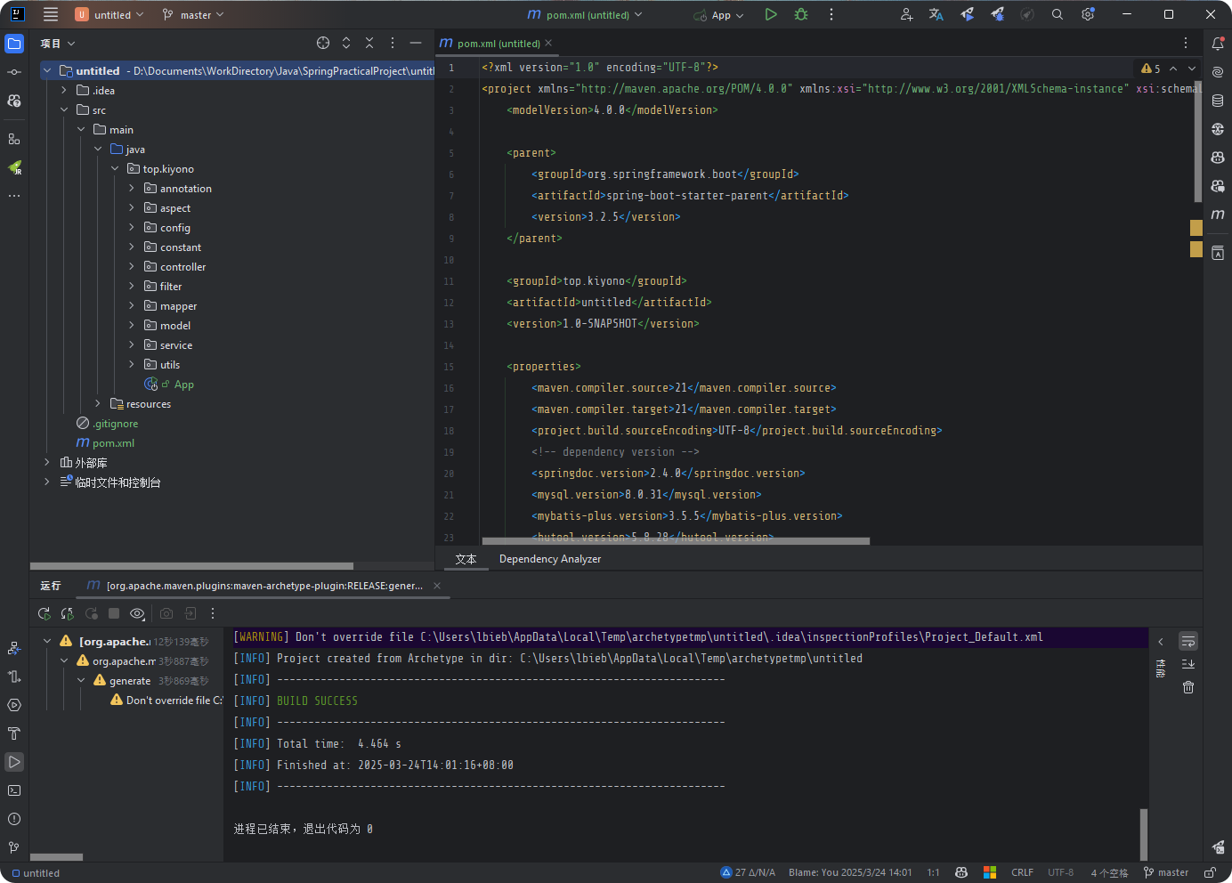Open the untitled project dropdown
1232x883 pixels.
109,14
